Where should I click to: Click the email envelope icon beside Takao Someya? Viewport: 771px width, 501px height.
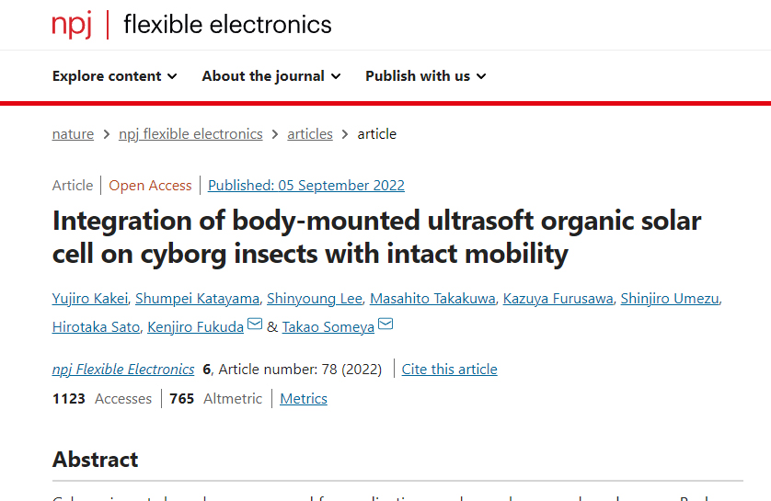[x=385, y=325]
